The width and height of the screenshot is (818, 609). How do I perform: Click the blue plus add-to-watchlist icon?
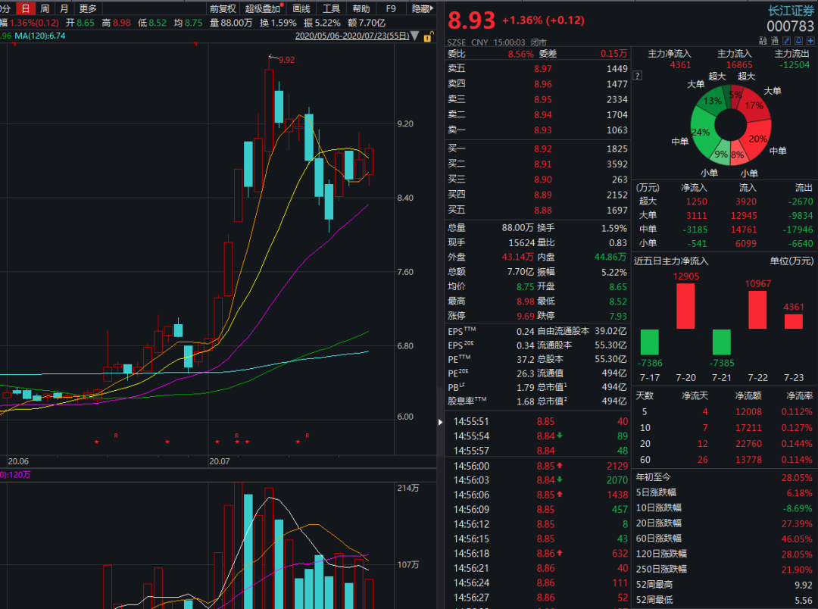click(x=810, y=40)
